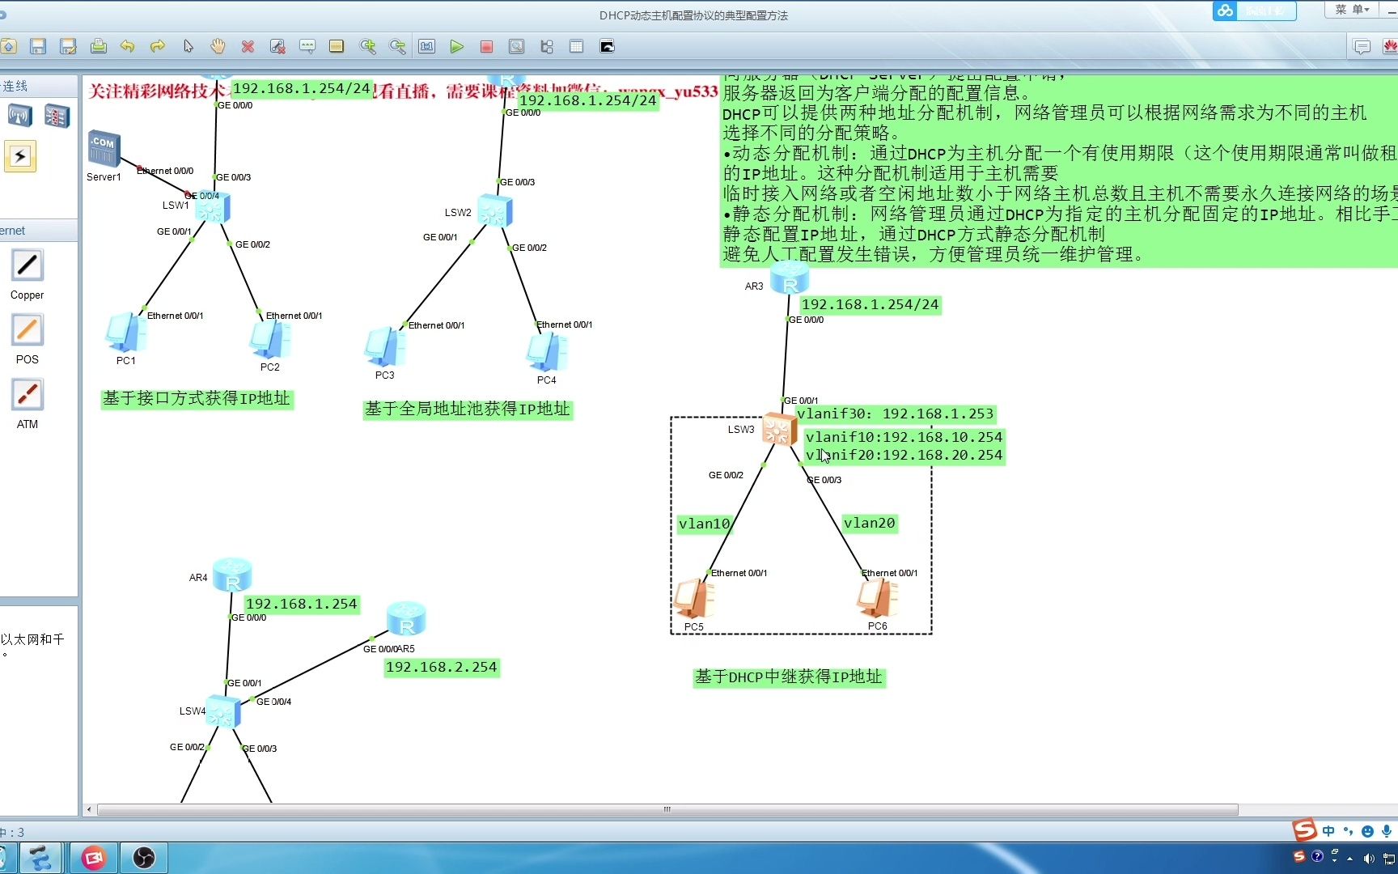Pick the ATM cable type
This screenshot has width=1398, height=874.
tap(27, 395)
